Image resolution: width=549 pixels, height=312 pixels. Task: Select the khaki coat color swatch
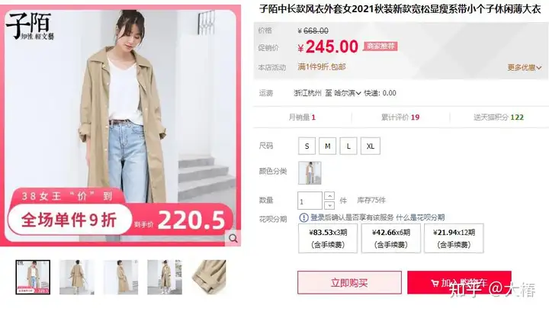[310, 173]
